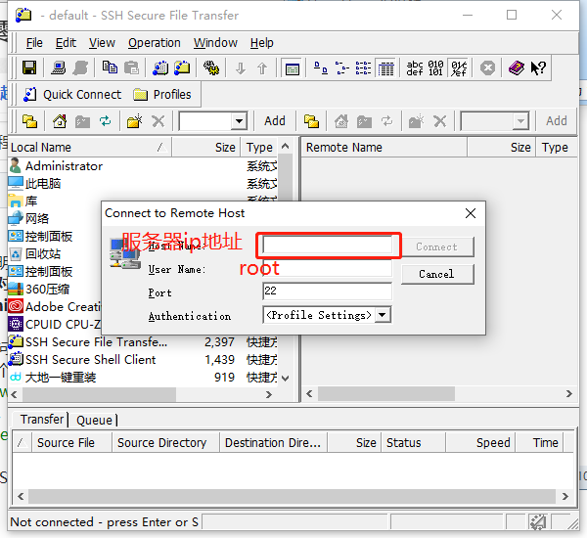Select Auto transfer mode icon

[459, 68]
